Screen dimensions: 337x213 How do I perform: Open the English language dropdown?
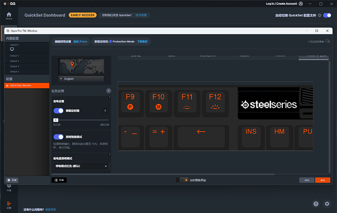(81, 78)
